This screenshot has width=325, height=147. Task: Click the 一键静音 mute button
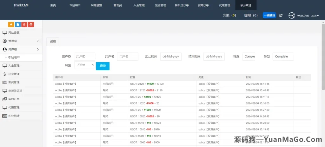pos(269,15)
